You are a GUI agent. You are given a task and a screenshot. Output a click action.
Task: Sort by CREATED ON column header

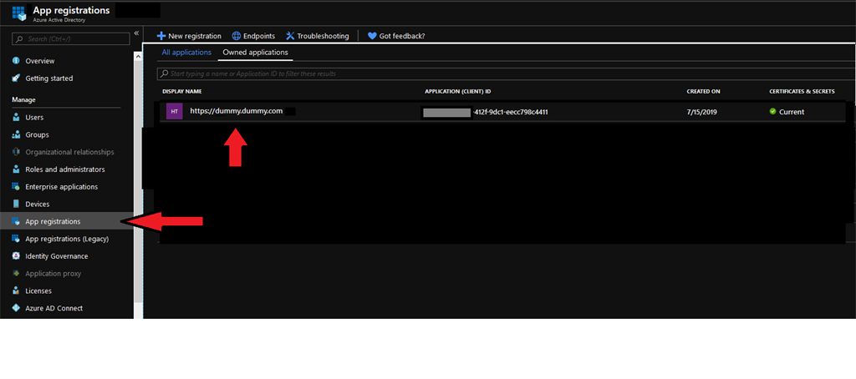pos(703,91)
